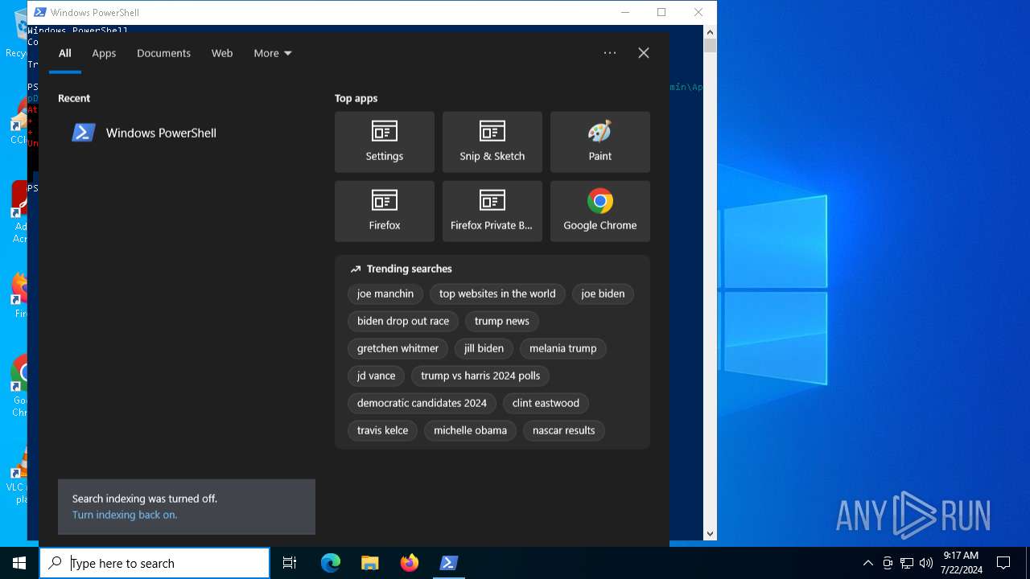Search trending 'clint eastwood'
Image resolution: width=1030 pixels, height=579 pixels.
pyautogui.click(x=546, y=403)
